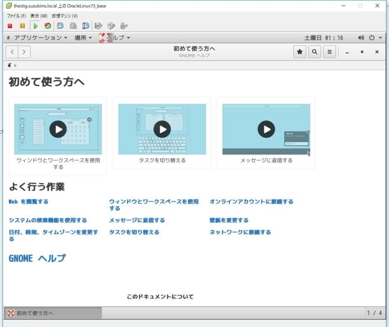
Task: Play the タスクを切り替える video
Action: (x=162, y=129)
